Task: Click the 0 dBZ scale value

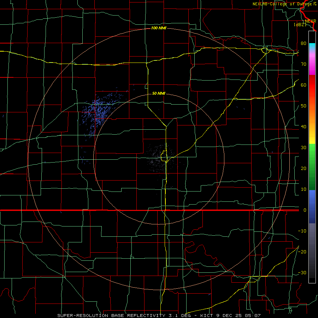Action: coord(305,210)
